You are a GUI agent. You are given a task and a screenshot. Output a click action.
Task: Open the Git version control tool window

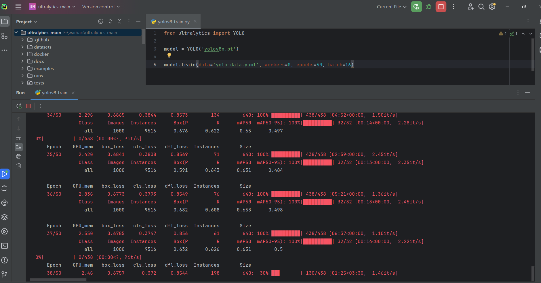5,274
